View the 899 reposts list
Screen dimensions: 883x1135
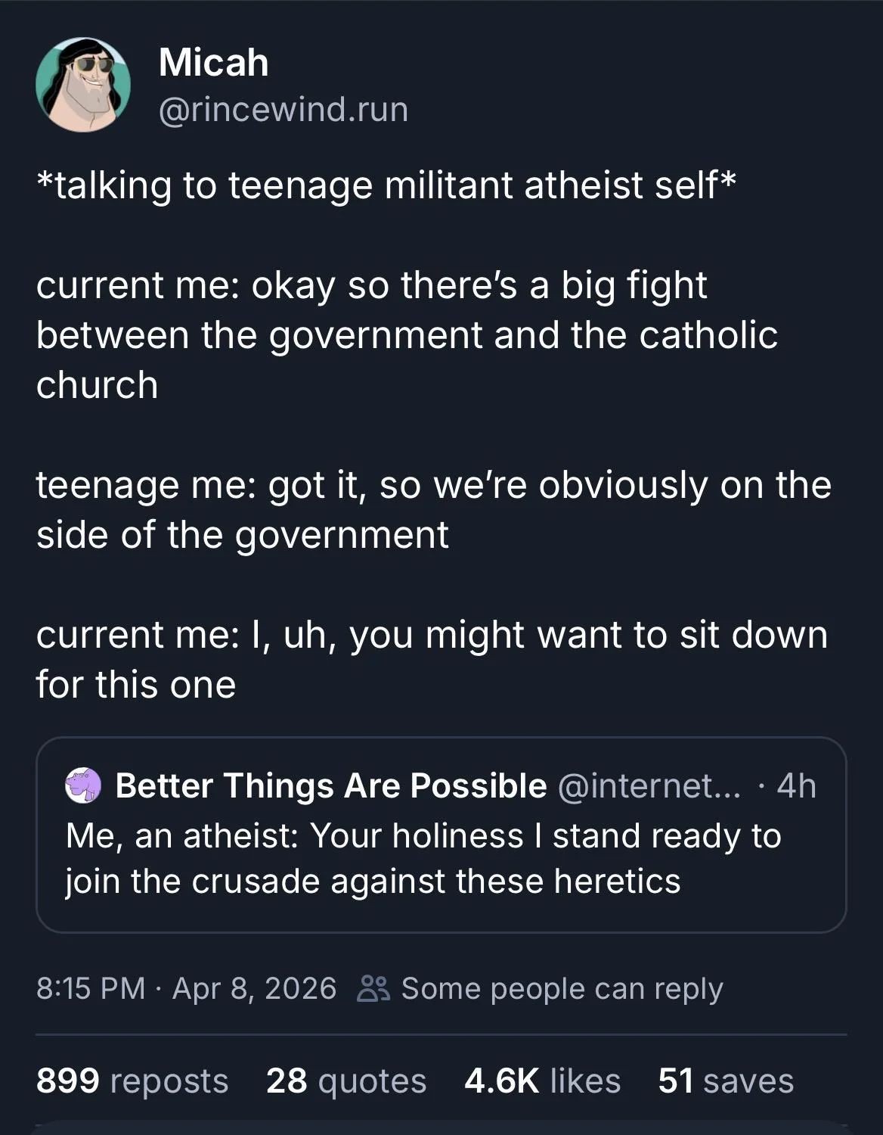tap(132, 1081)
